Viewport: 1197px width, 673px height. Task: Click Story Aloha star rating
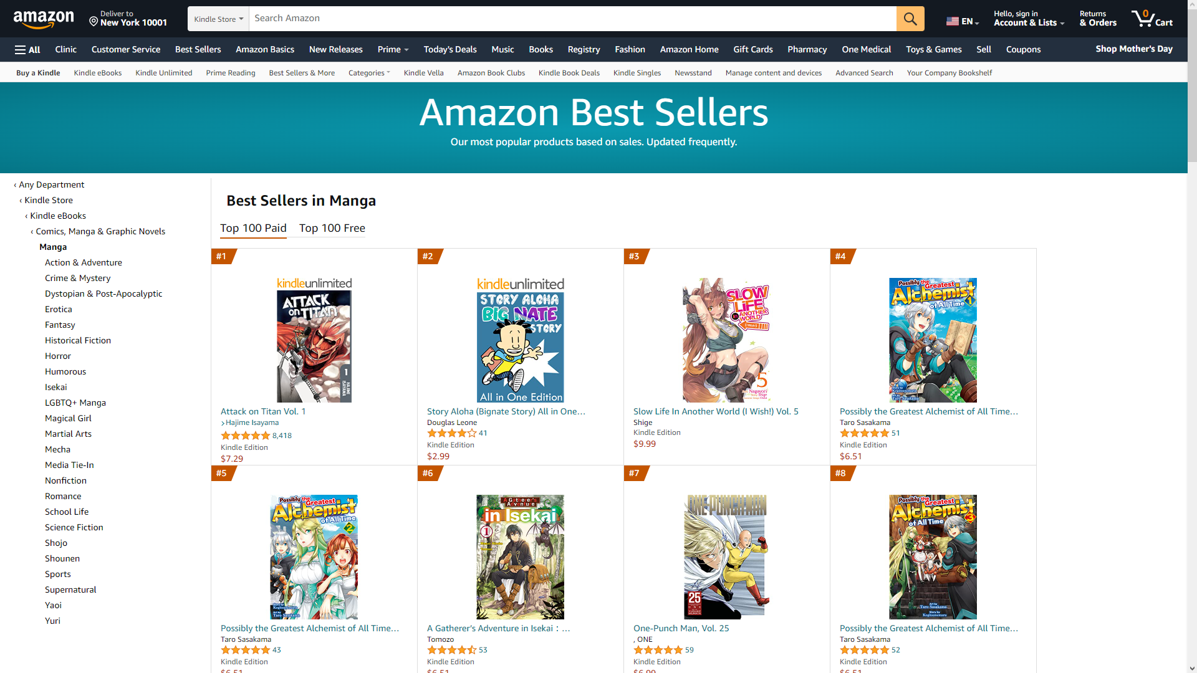[x=452, y=433]
